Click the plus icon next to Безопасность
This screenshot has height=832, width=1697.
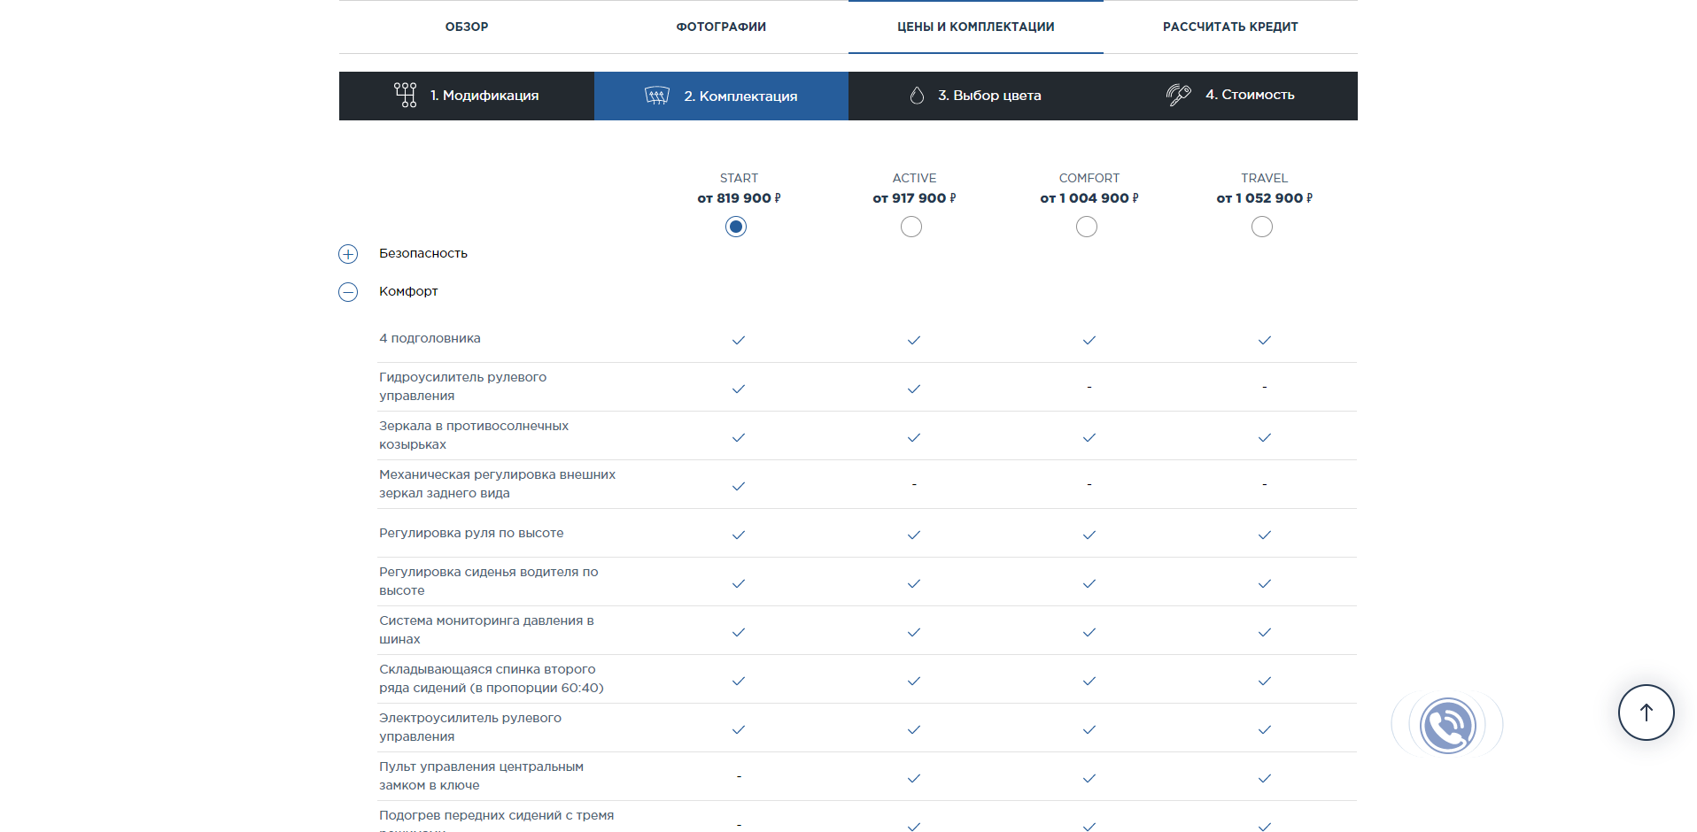pyautogui.click(x=348, y=254)
